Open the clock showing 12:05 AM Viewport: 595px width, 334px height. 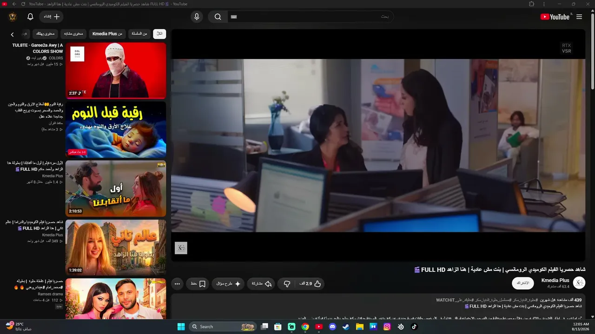click(x=581, y=327)
